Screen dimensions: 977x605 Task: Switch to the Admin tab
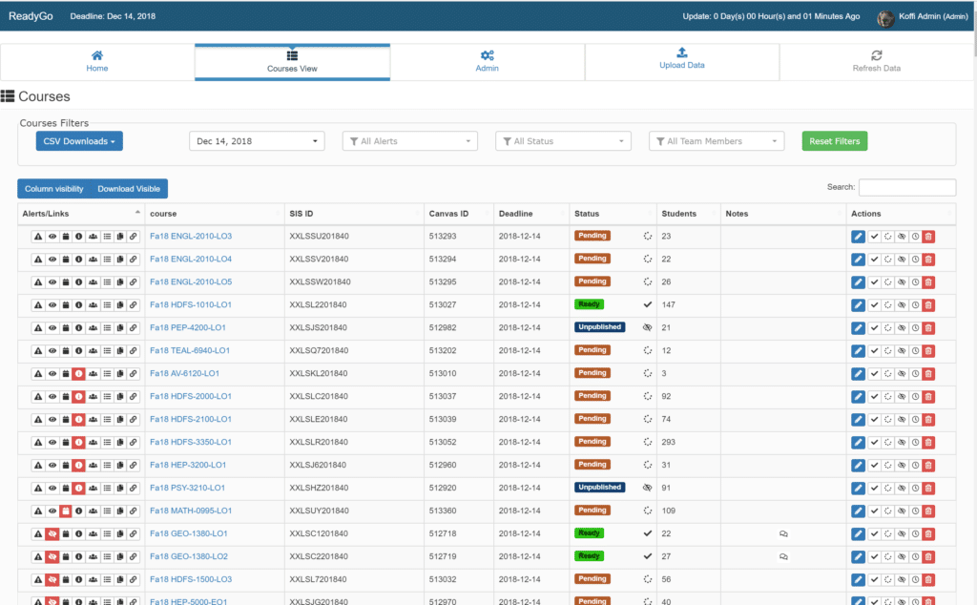(487, 61)
